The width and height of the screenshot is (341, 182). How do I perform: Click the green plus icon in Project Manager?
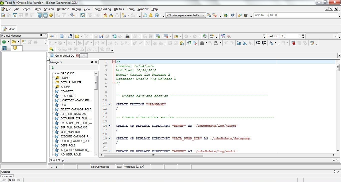click(x=4, y=42)
